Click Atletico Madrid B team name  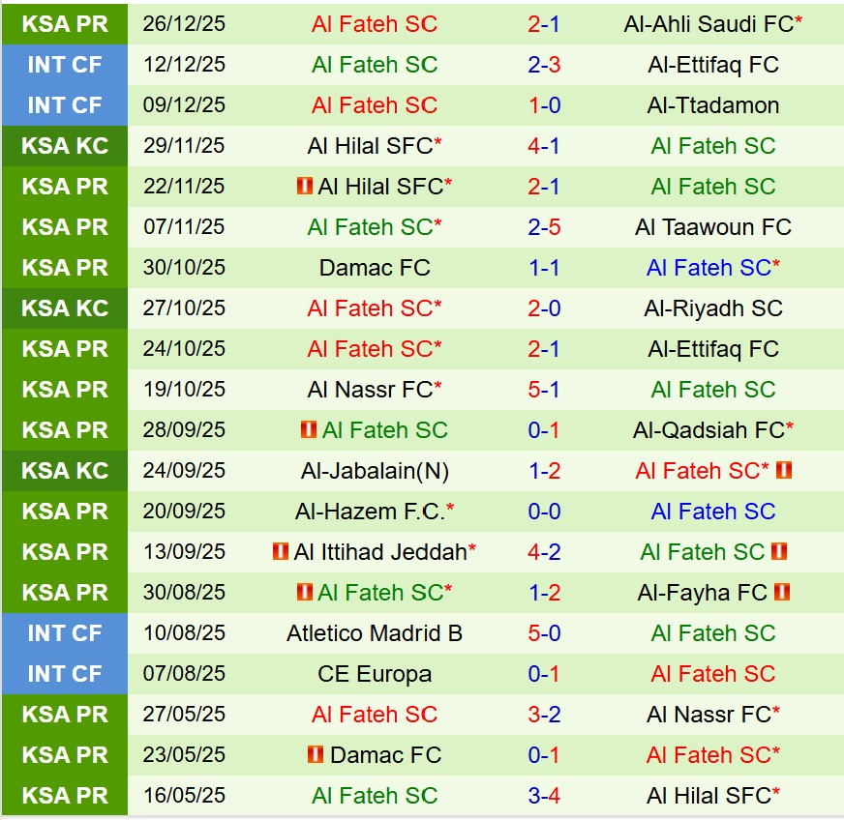375,633
